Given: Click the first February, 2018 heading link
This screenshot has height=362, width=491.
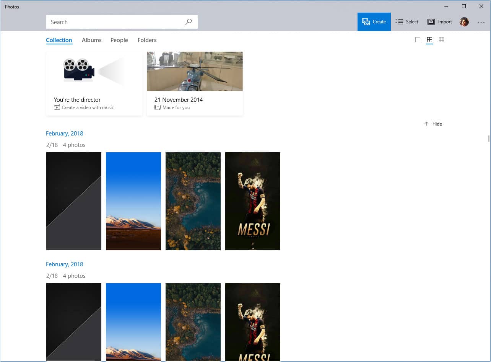Looking at the screenshot, I should [65, 134].
